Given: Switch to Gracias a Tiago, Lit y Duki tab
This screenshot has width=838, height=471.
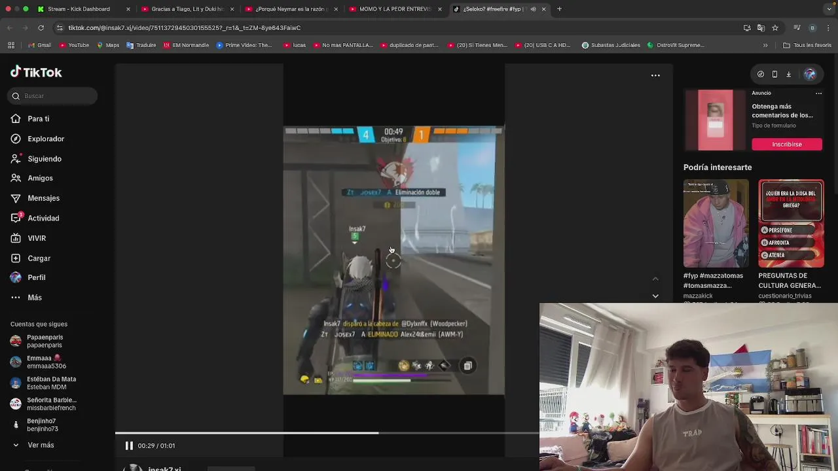Looking at the screenshot, I should tap(187, 9).
